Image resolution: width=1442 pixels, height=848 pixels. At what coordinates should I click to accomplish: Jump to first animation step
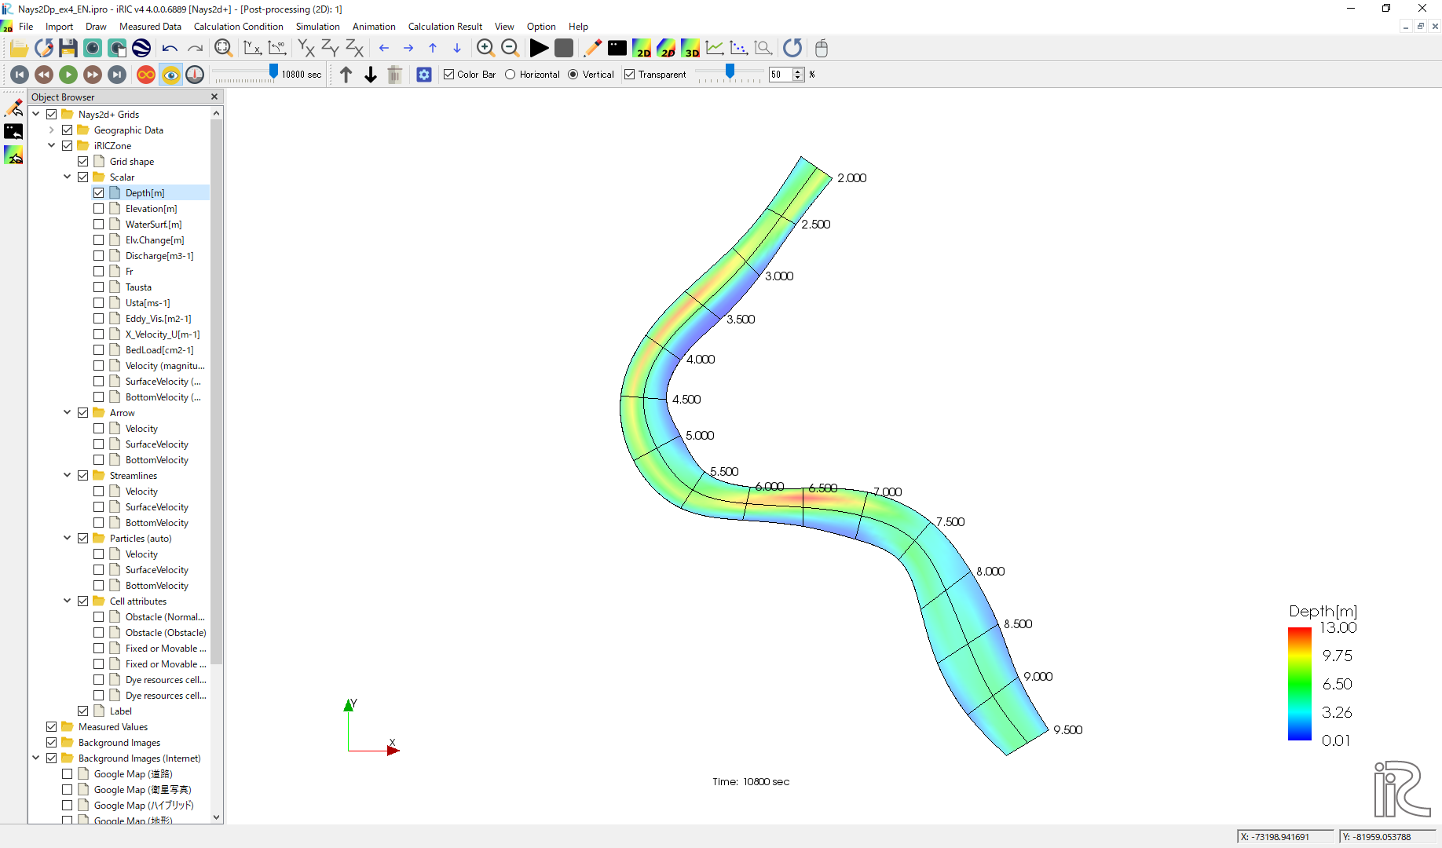point(20,75)
